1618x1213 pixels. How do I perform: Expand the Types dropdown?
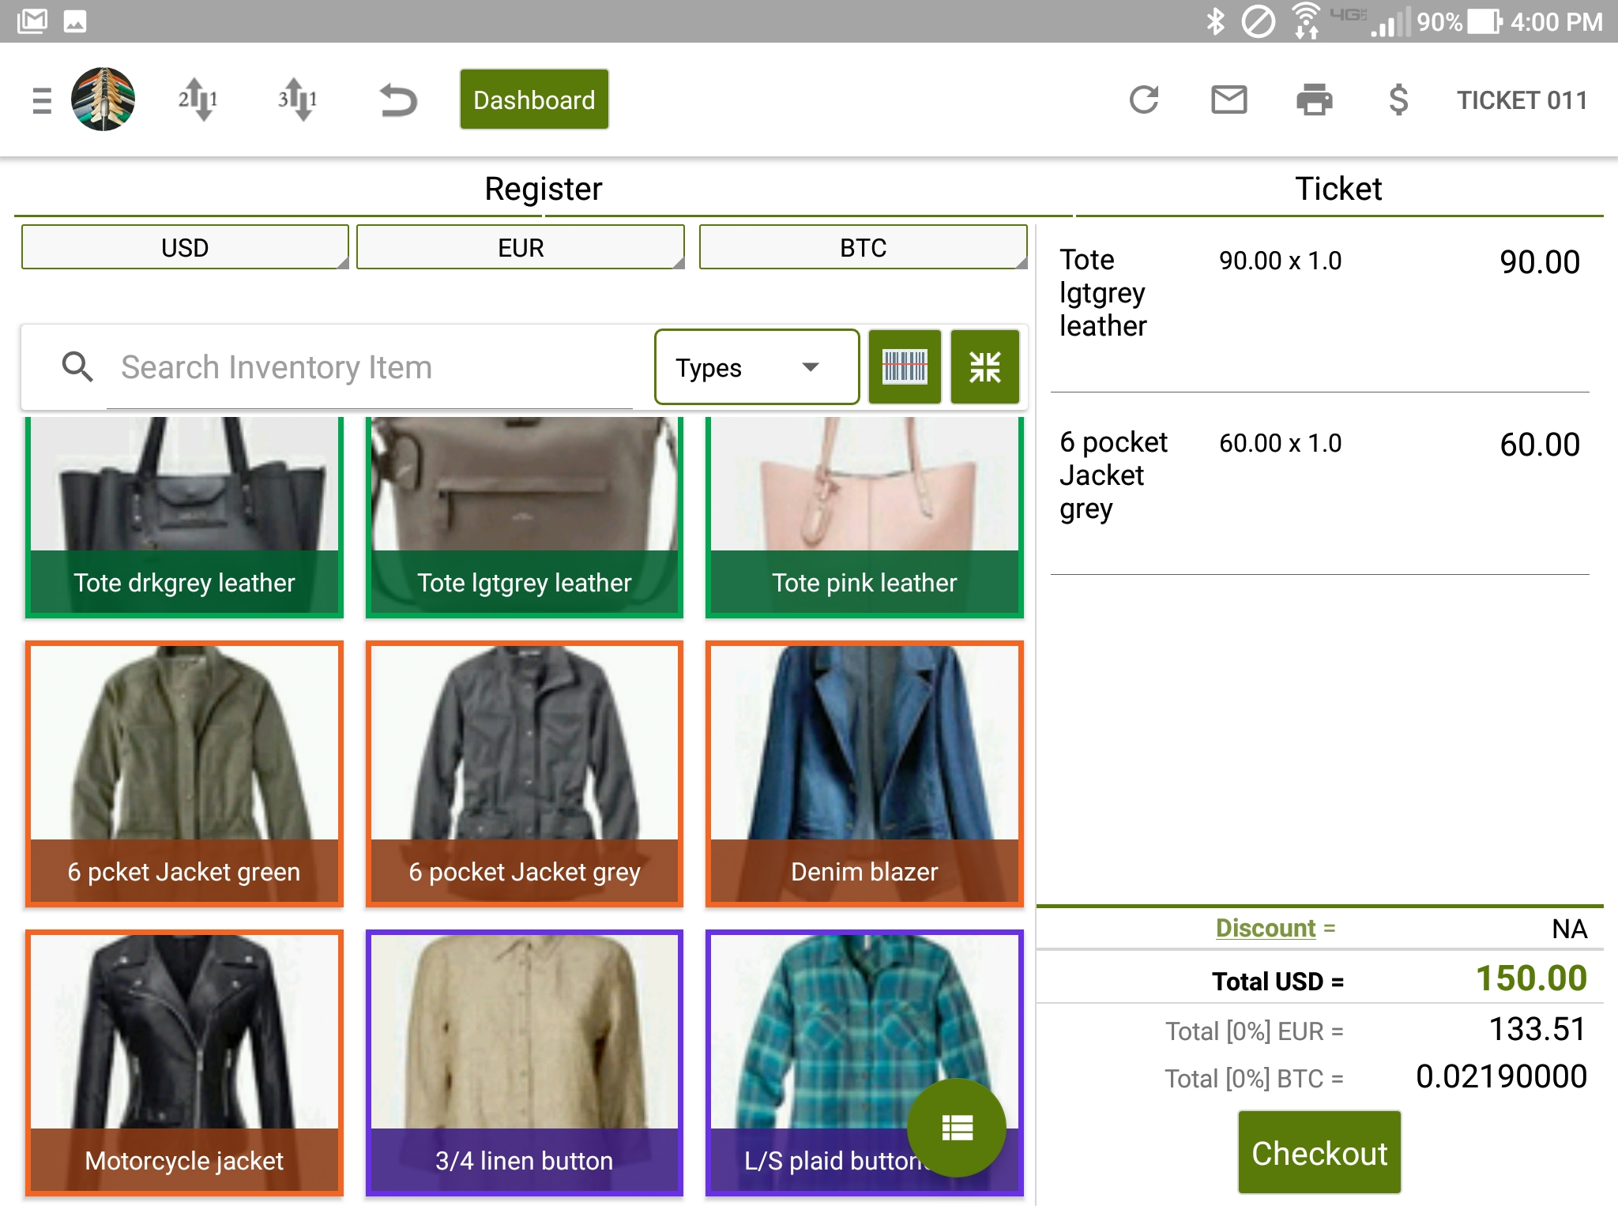coord(756,367)
